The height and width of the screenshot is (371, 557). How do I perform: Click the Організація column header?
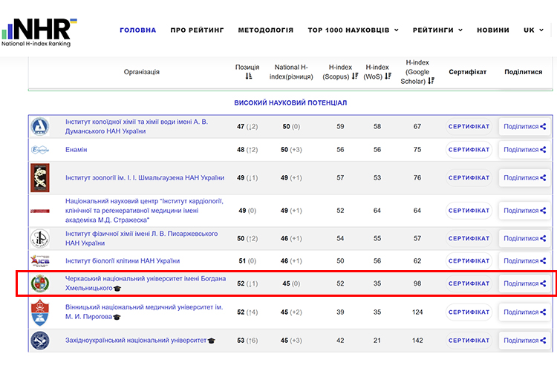[141, 72]
